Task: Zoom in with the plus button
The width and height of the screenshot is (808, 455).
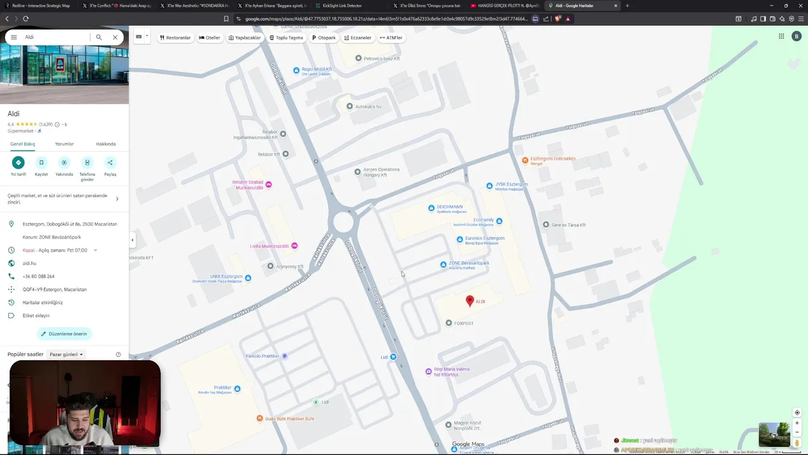Action: pos(797,423)
